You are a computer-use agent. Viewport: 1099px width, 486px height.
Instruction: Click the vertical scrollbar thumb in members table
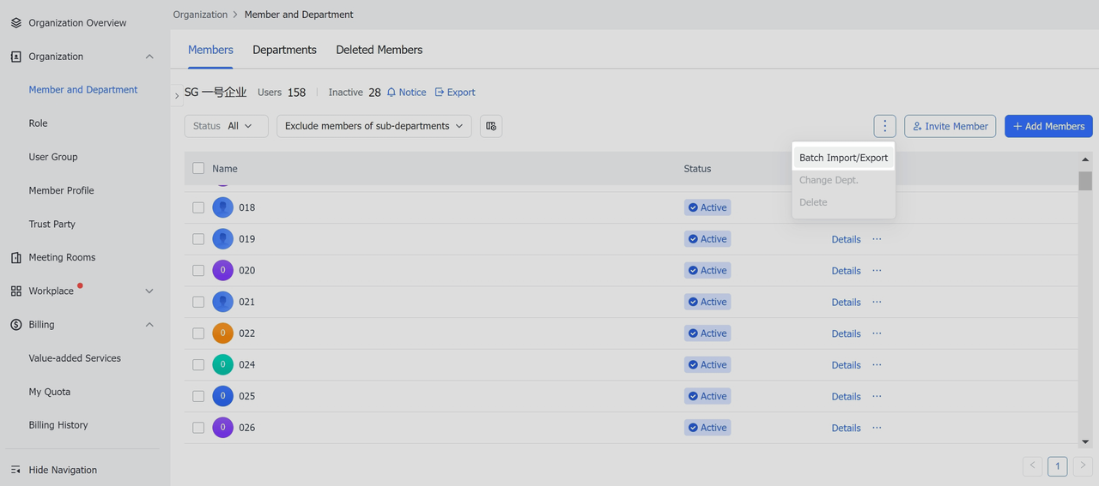[1085, 181]
